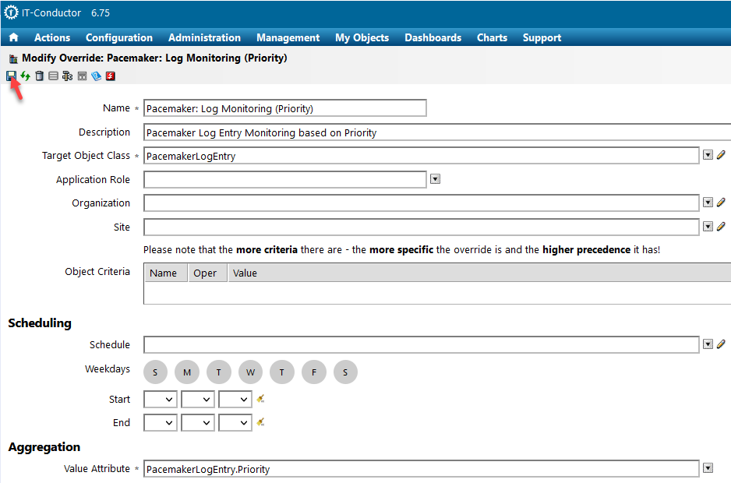Open the first Start time select box
The height and width of the screenshot is (483, 731).
tap(160, 400)
